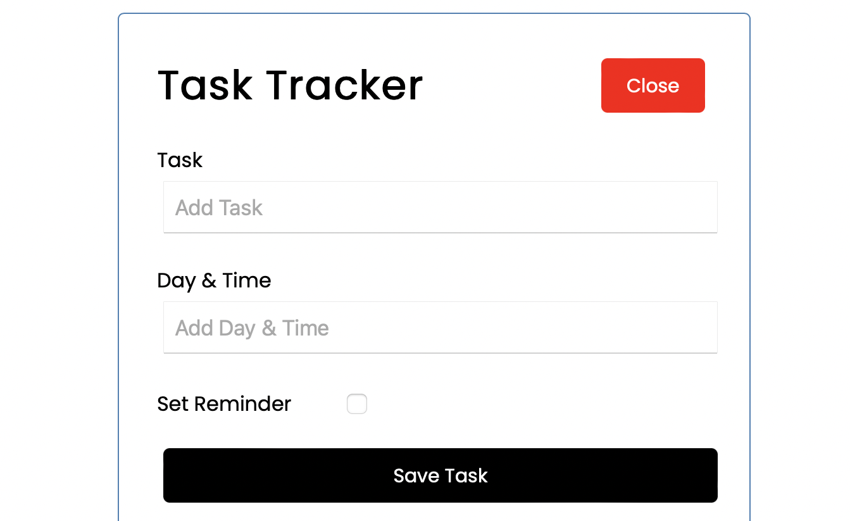
Task: Toggle the reminder checkbox on
Action: (357, 404)
